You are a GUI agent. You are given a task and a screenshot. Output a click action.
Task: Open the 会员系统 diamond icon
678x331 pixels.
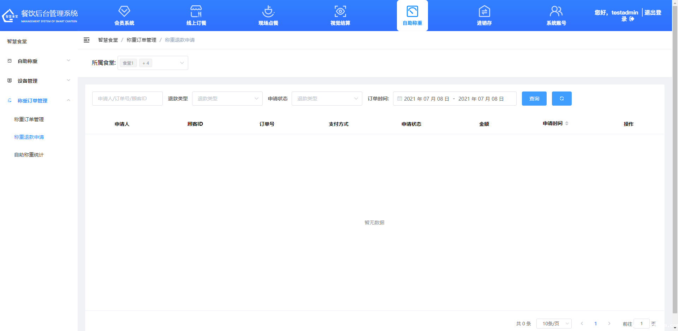124,12
